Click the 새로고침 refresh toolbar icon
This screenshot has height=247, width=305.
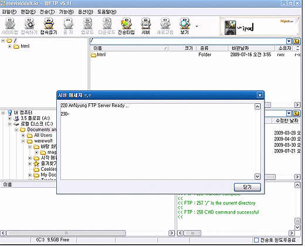coord(165,26)
